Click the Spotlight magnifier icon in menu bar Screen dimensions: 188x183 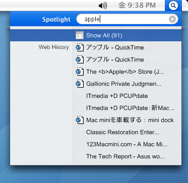[x=173, y=6]
